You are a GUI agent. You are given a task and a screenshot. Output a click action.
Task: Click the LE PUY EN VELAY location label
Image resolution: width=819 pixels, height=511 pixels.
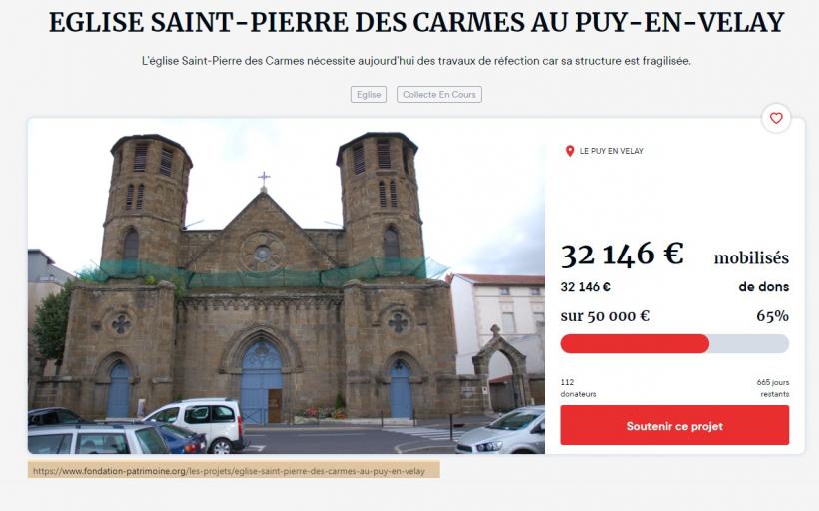[611, 151]
